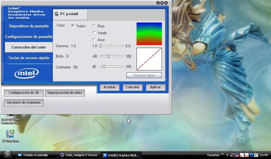Open Dispositivos de pantalla section
Image resolution: width=271 pixels, height=159 pixels.
29,26
